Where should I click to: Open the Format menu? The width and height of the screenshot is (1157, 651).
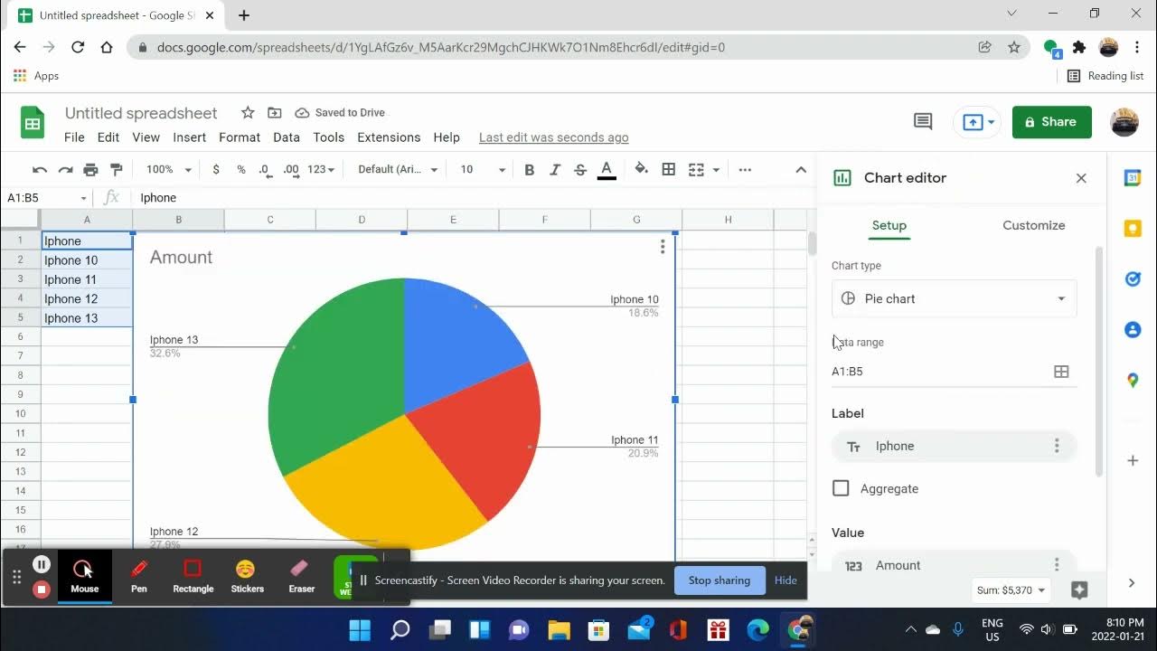(240, 137)
